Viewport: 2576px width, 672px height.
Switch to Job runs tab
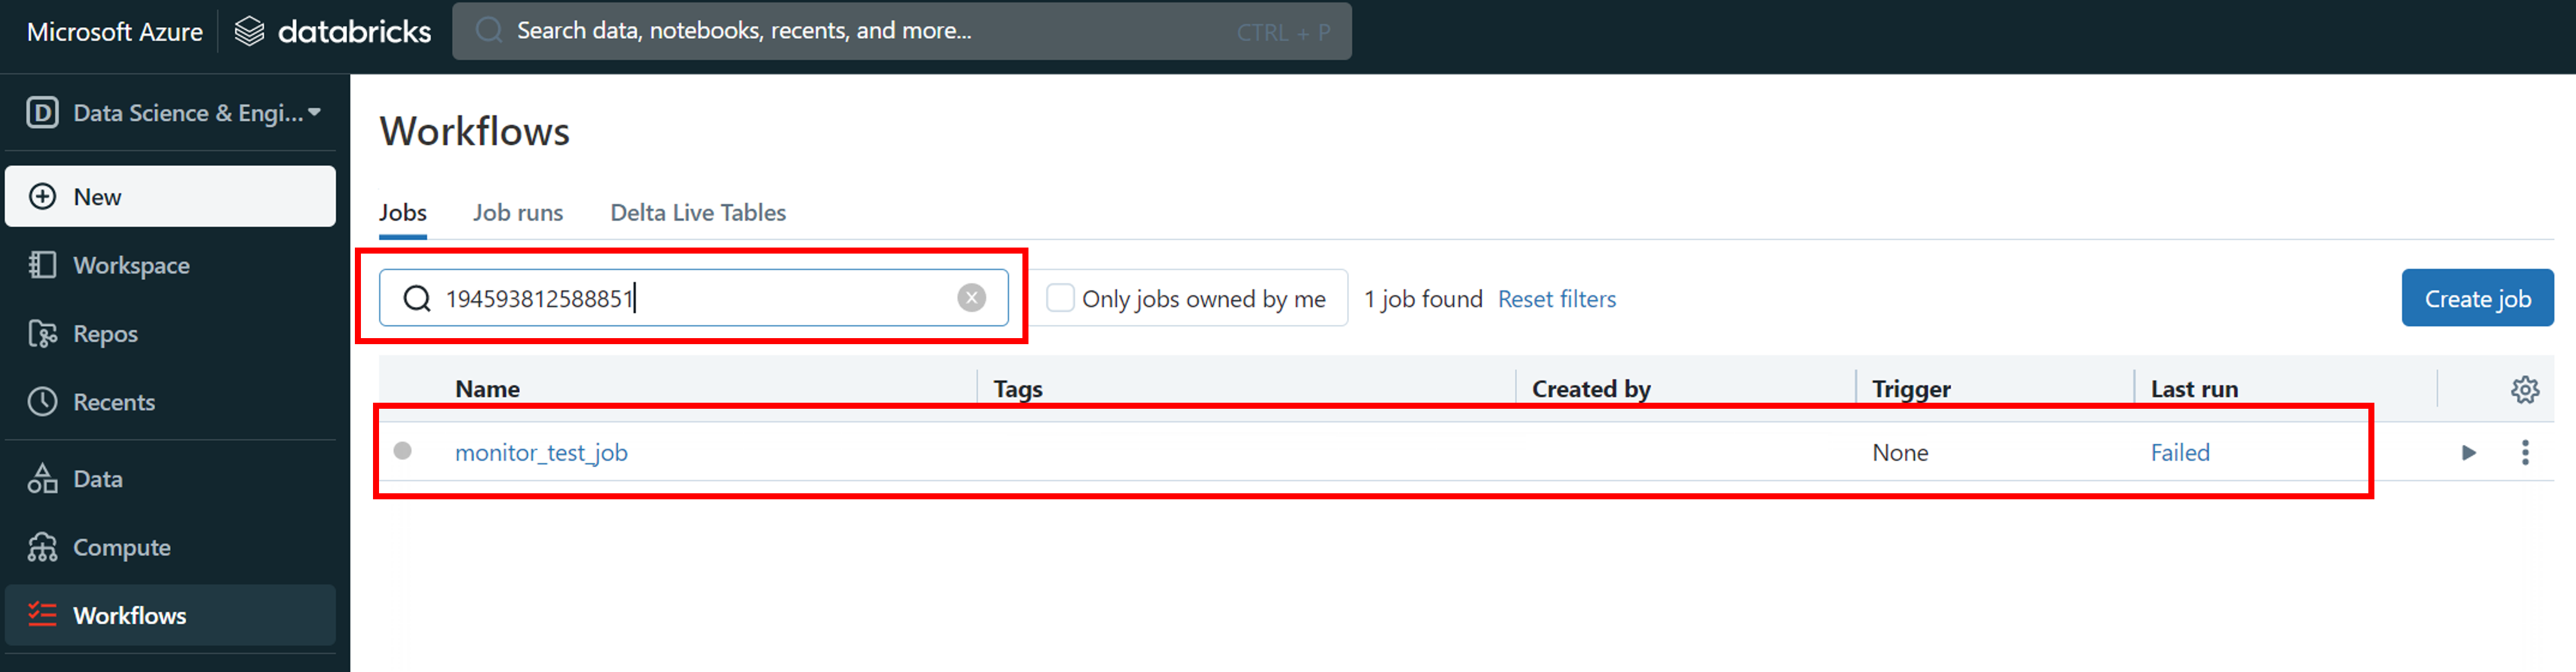(517, 213)
